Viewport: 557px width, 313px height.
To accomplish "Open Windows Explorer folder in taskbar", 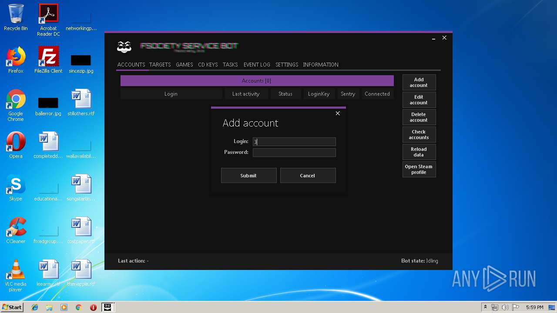I will 49,307.
